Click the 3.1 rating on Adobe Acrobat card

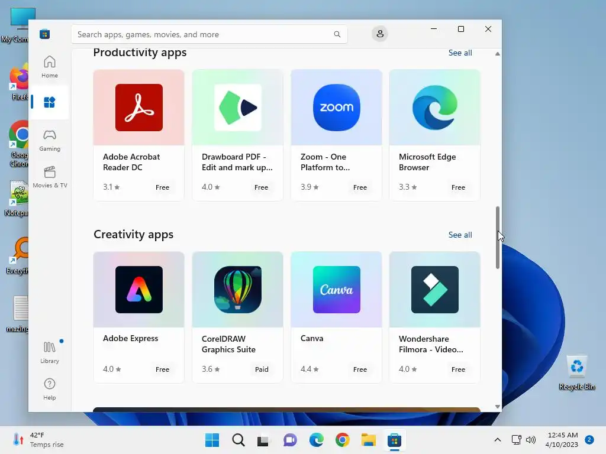pos(111,187)
